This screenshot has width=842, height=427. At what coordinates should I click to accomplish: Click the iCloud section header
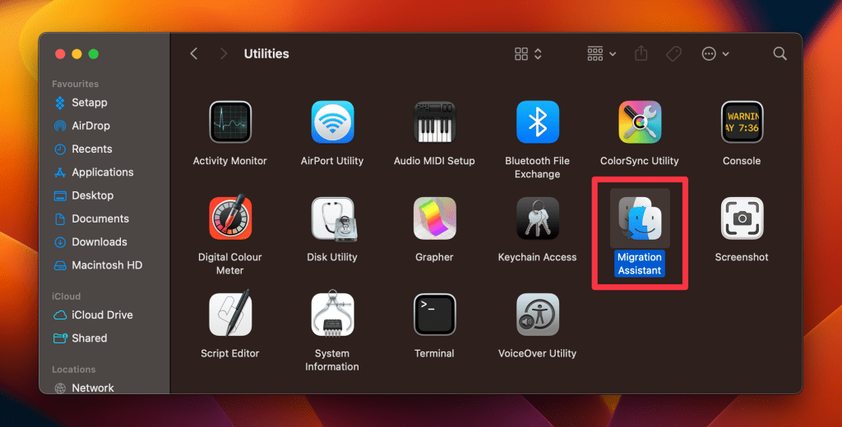pos(66,296)
